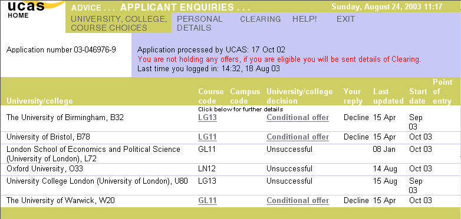Open the Help! menu item

pos(305,19)
